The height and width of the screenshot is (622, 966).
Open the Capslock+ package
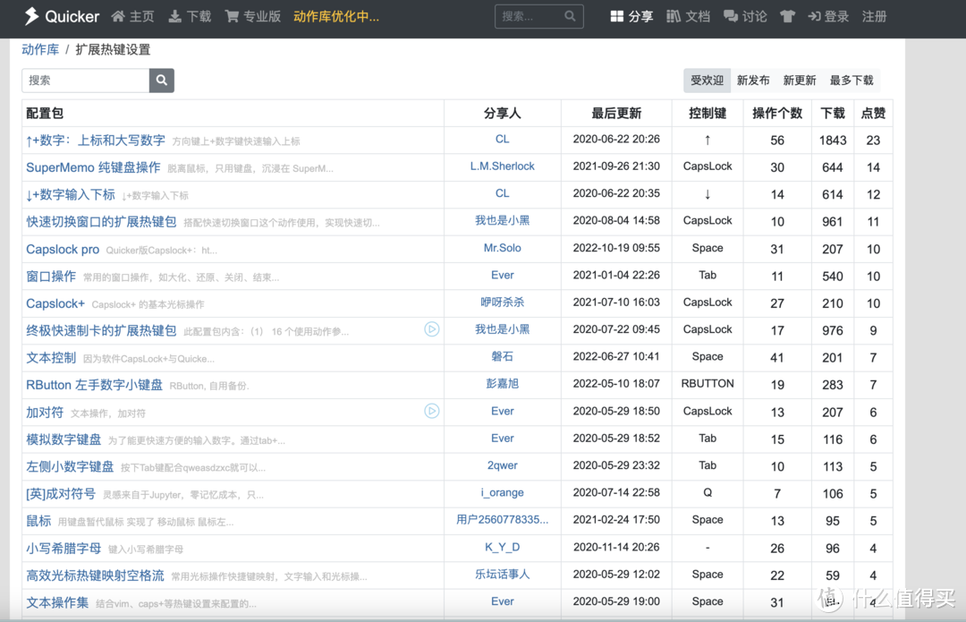[x=55, y=303]
